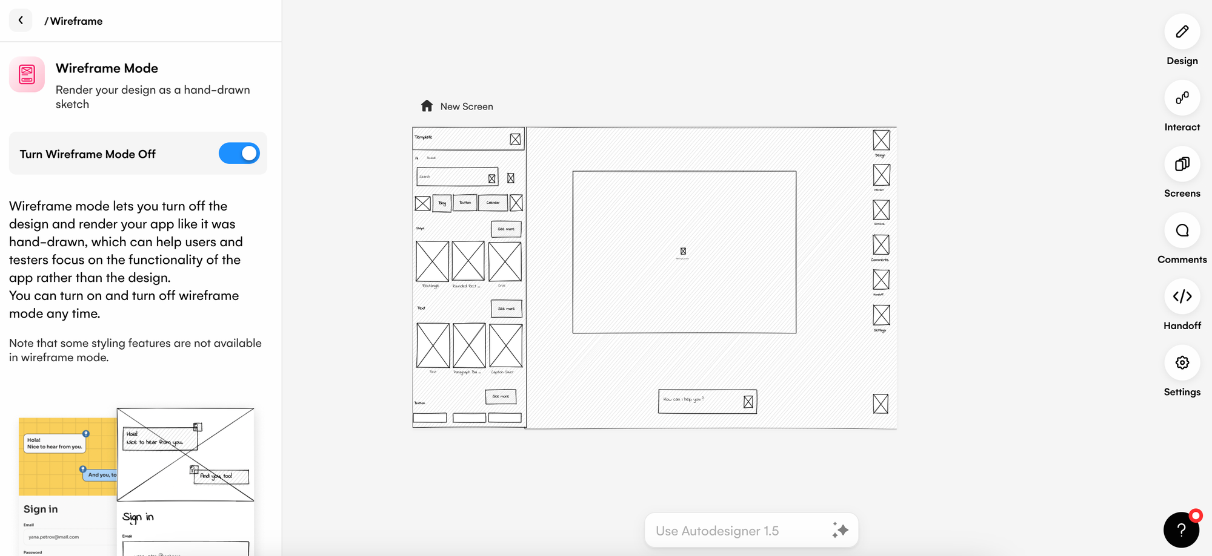Viewport: 1212px width, 556px height.
Task: Click the sketched 'How can I help you?' field
Action: [707, 401]
